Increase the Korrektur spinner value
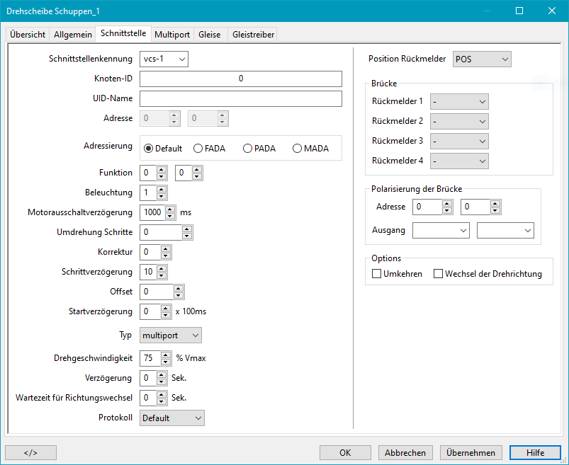569x465 pixels. [x=166, y=248]
